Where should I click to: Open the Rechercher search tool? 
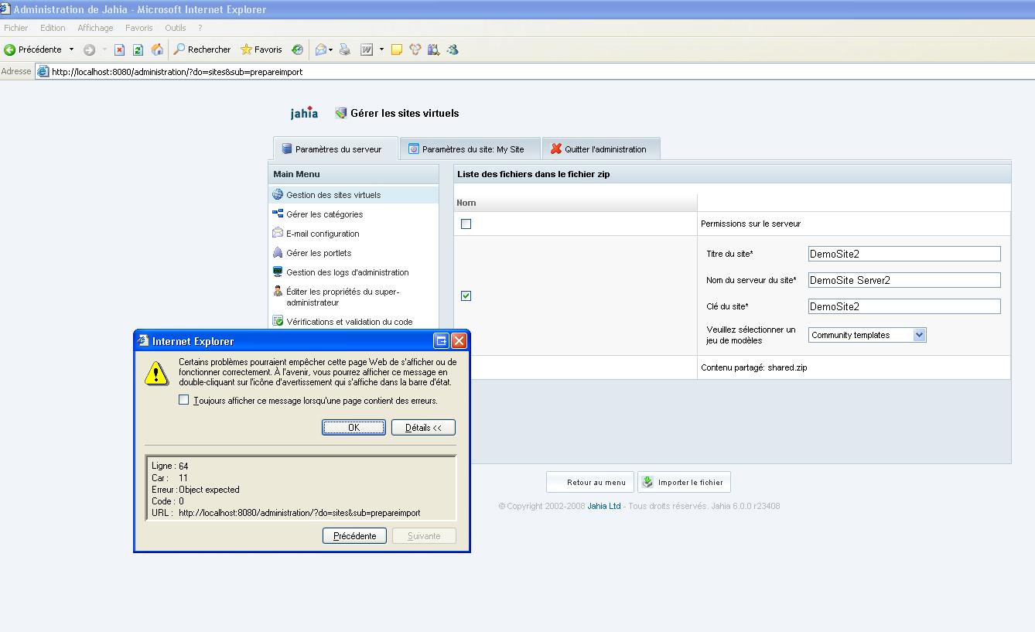[x=202, y=50]
